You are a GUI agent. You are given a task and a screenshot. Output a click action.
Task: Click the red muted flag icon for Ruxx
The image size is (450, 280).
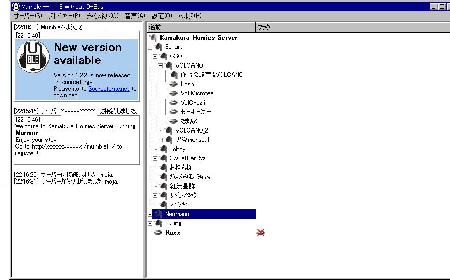(261, 233)
